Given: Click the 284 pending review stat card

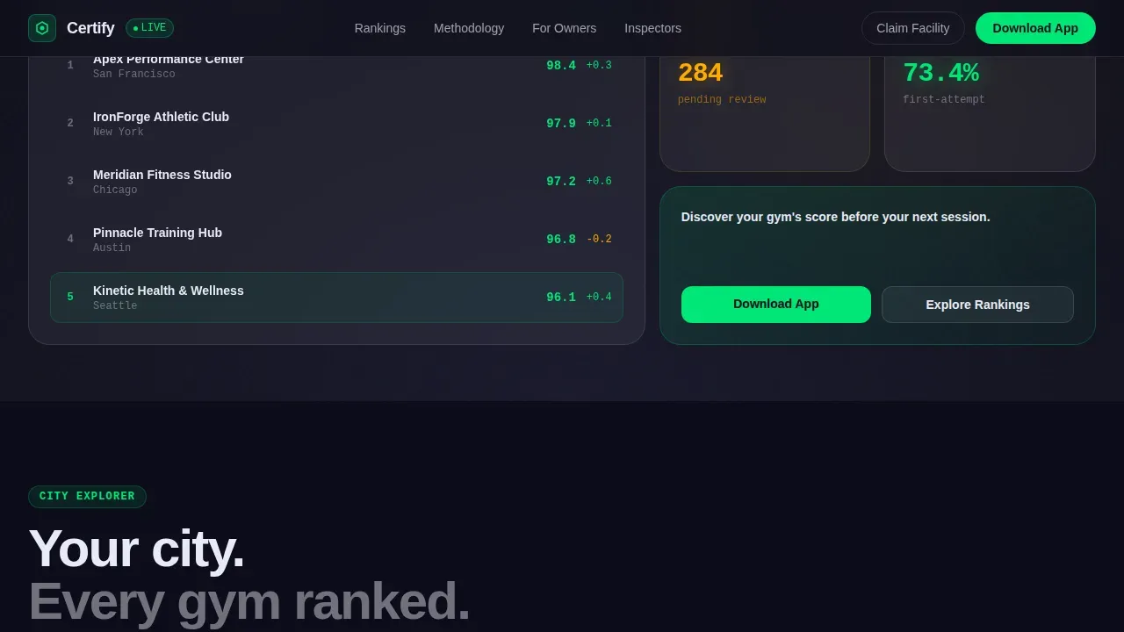Looking at the screenshot, I should pyautogui.click(x=765, y=114).
